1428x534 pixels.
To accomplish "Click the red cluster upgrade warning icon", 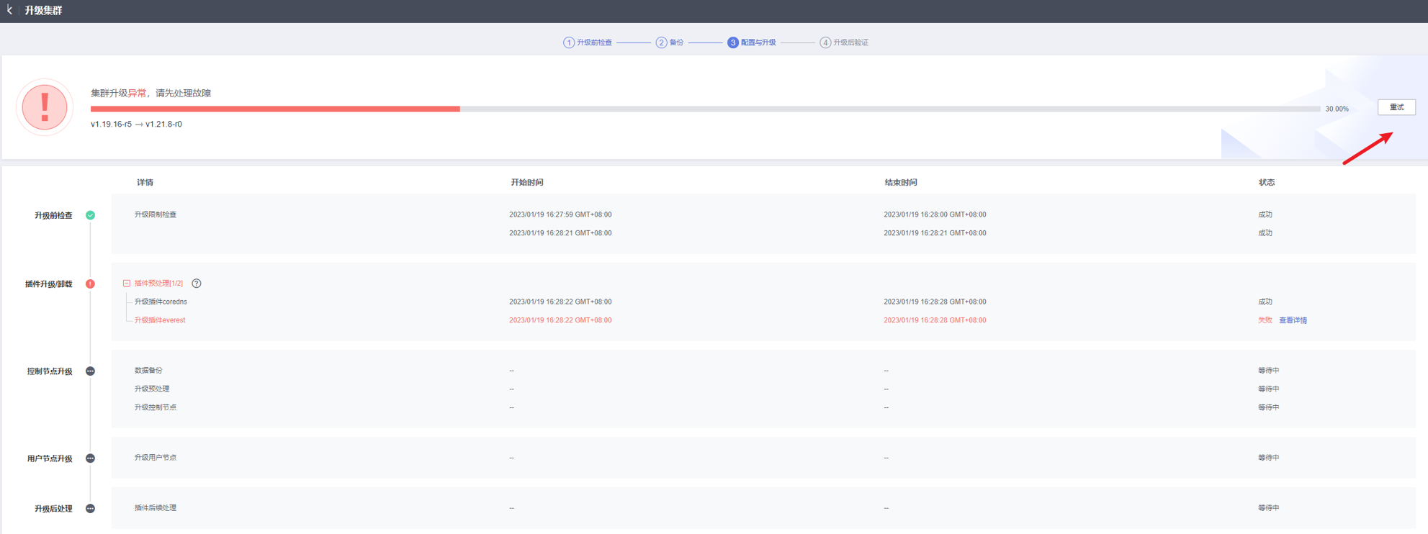I will pos(45,107).
